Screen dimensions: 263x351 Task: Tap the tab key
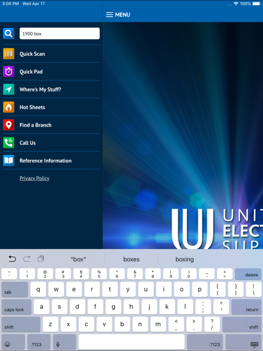point(15,289)
